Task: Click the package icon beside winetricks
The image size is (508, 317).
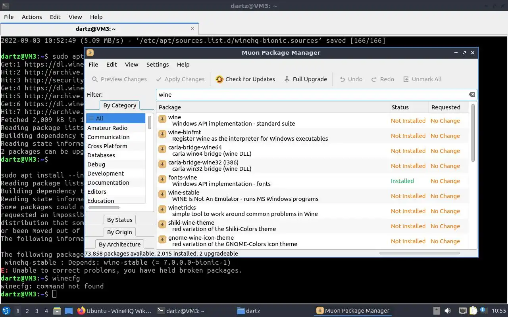Action: (162, 210)
